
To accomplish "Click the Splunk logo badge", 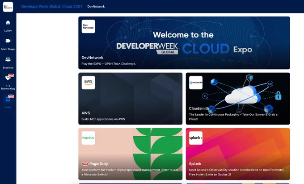I will [196, 138].
